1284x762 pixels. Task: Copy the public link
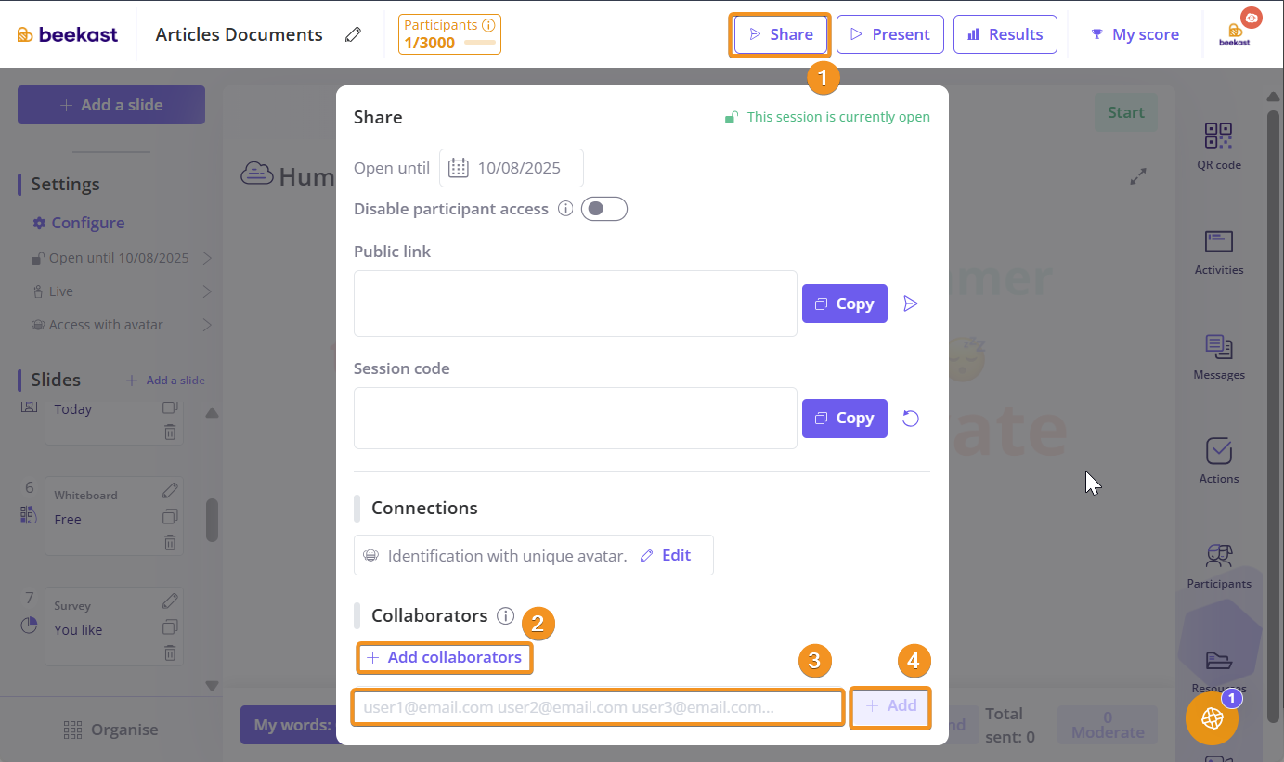pos(844,304)
